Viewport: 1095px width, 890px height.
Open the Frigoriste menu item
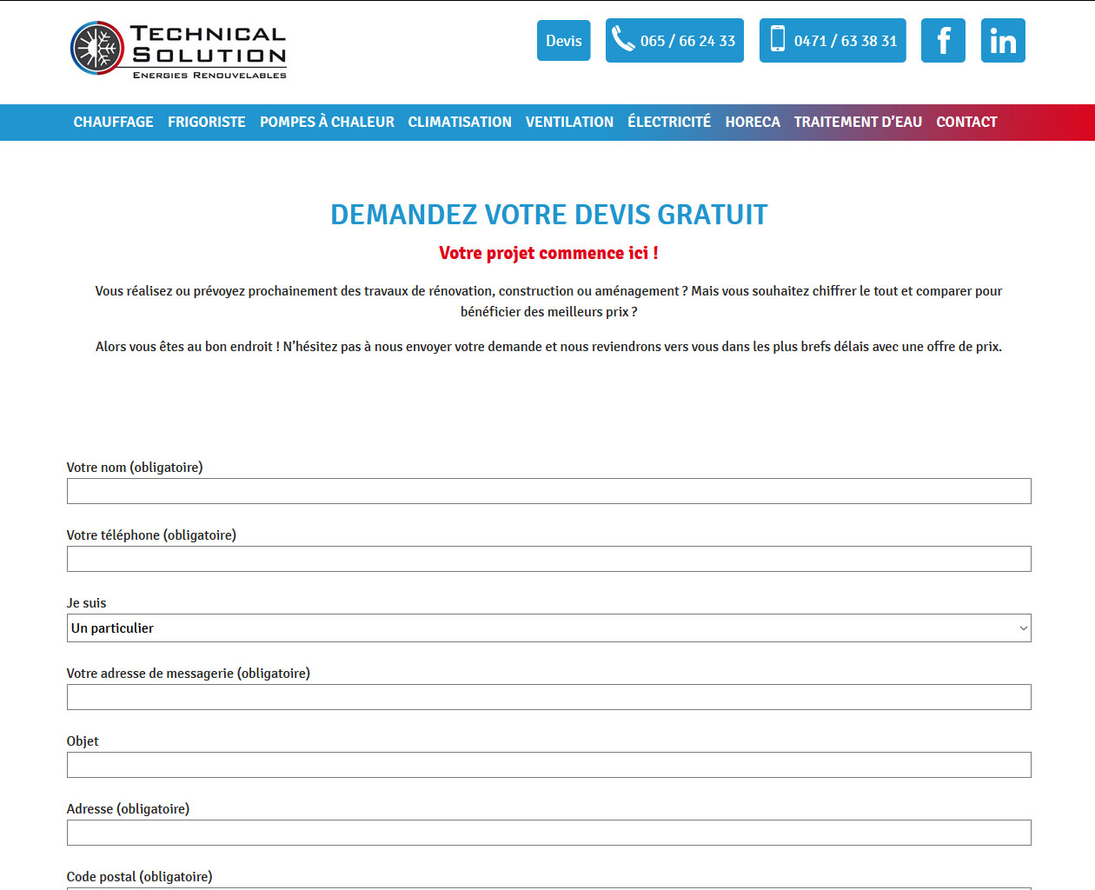coord(207,123)
